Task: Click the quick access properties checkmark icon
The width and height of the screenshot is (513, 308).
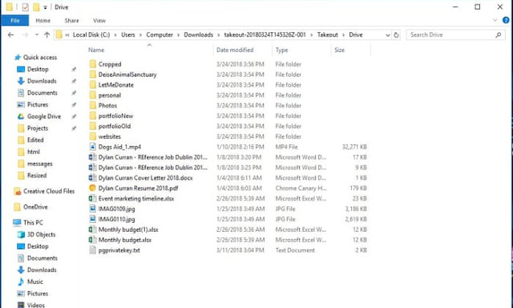Action: click(25, 7)
